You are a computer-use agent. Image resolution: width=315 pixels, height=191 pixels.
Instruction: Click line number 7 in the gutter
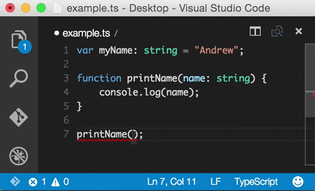[66, 134]
